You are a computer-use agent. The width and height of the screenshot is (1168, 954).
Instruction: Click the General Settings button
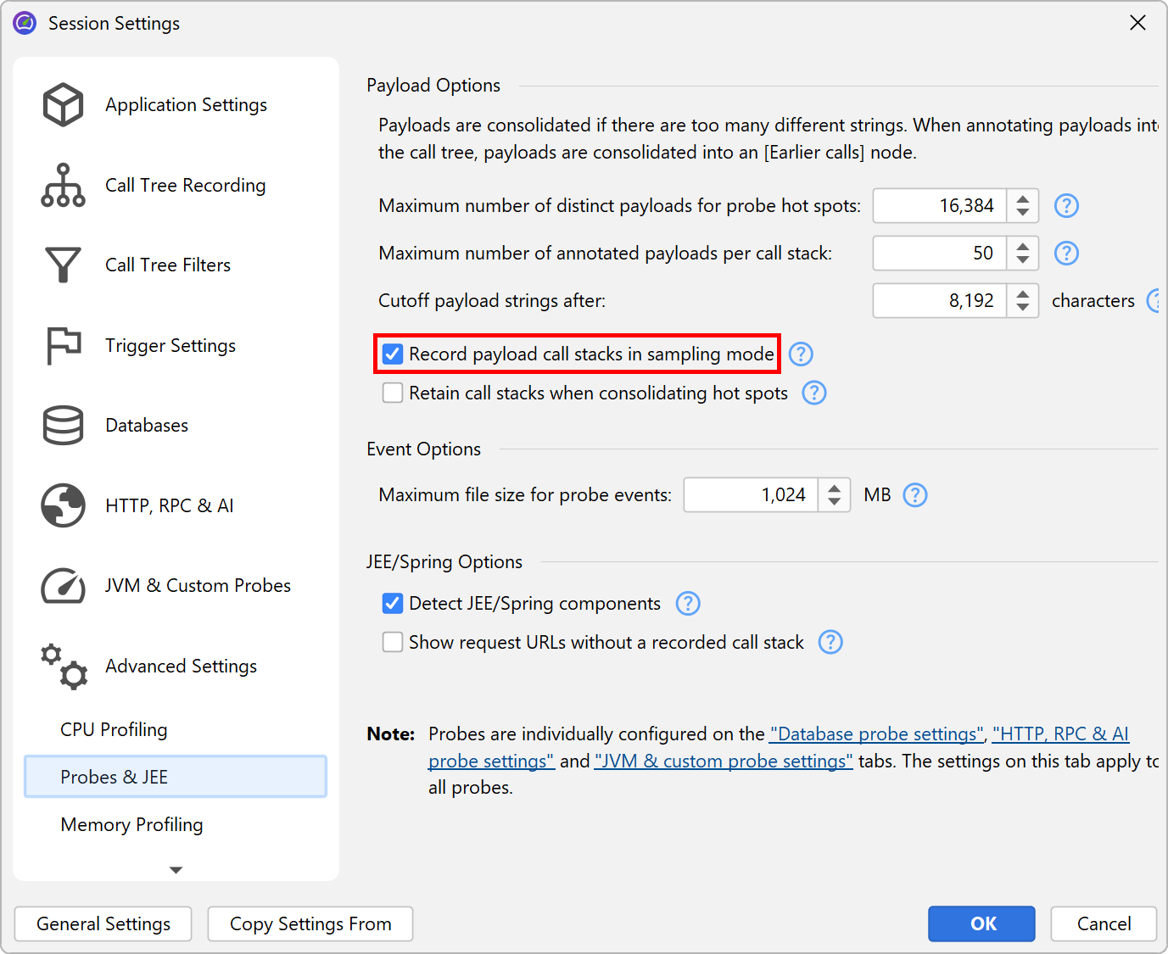103,924
